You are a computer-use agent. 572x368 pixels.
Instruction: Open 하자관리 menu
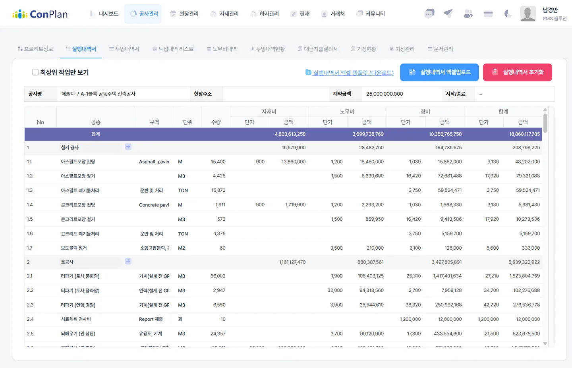265,14
